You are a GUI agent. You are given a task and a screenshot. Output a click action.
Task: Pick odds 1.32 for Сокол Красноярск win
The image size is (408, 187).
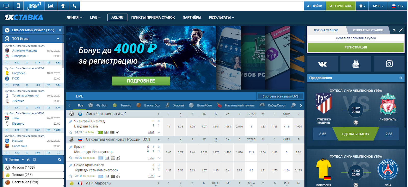click(x=169, y=170)
